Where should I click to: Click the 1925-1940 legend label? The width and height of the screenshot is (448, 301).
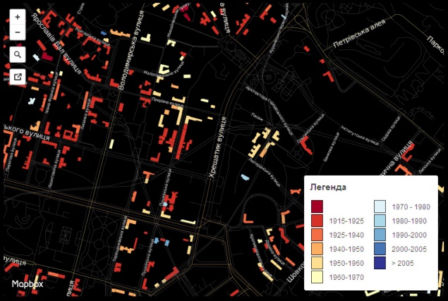tap(346, 235)
